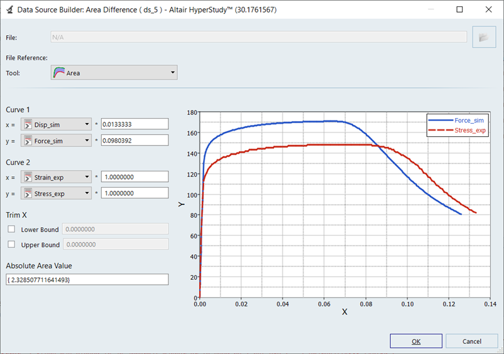Viewport: 504px width, 354px height.
Task: Enable the Lower Bound trim checkbox
Action: point(11,230)
